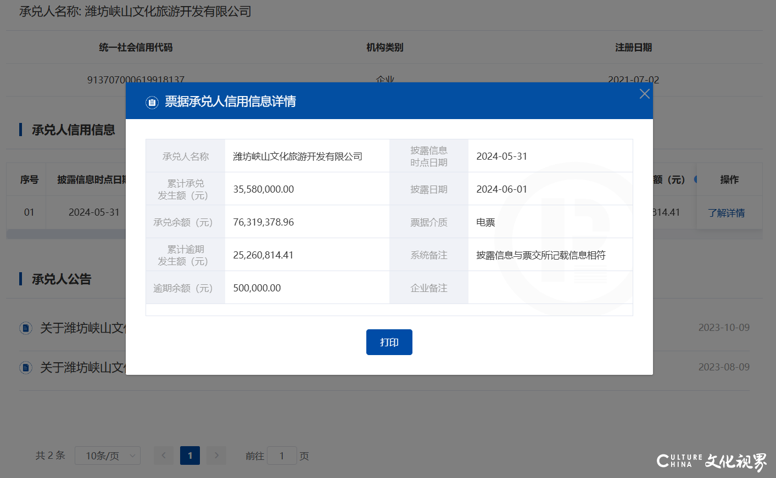This screenshot has width=776, height=478.
Task: Click the horizontal scrollbar under the credit table
Action: click(66, 234)
